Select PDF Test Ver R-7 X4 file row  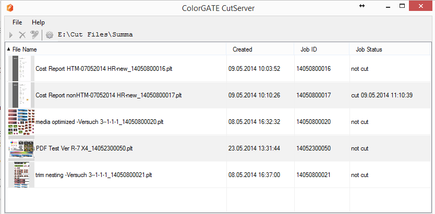pyautogui.click(x=84, y=148)
